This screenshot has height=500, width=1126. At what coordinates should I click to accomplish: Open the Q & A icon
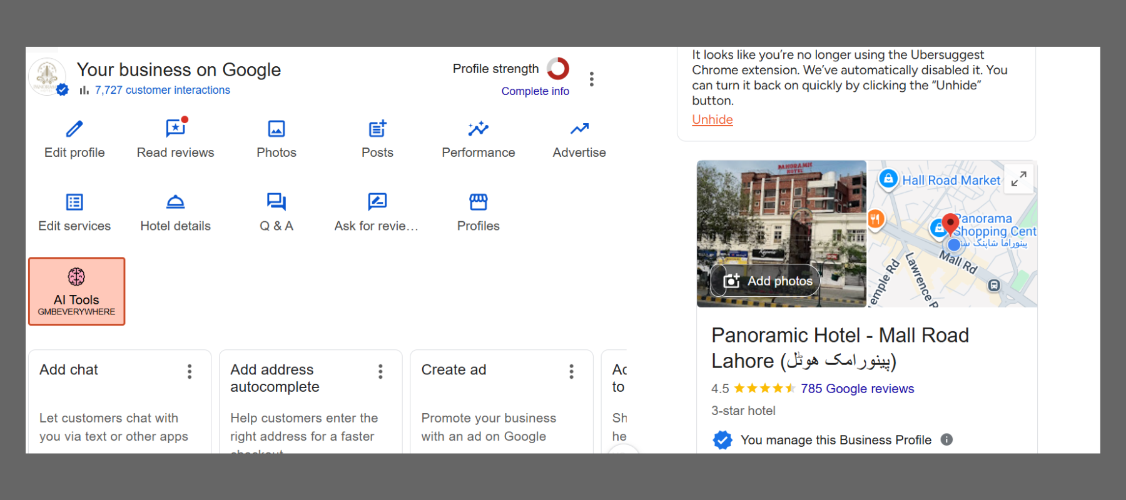(276, 202)
